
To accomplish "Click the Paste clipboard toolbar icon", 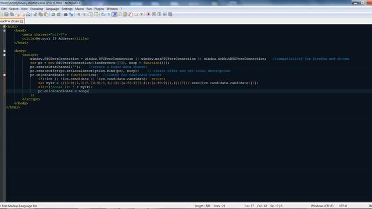I will tap(46, 15).
